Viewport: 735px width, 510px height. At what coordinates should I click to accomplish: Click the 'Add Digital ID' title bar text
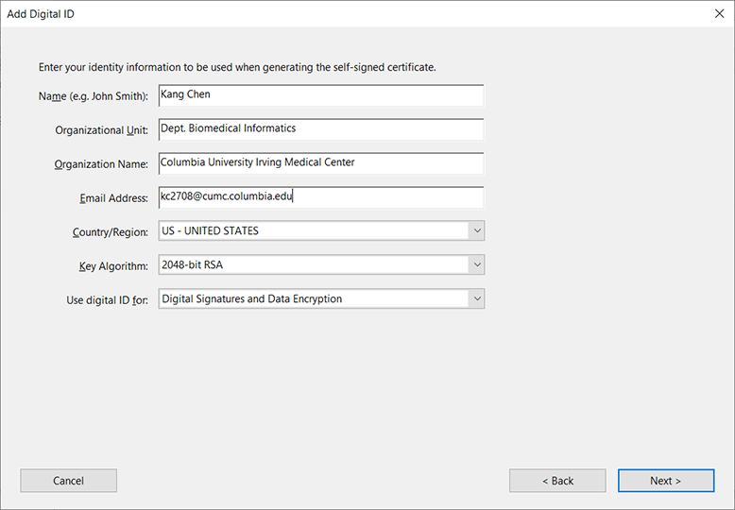41,13
